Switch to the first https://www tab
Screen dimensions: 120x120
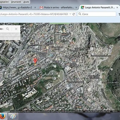coord(18,7)
